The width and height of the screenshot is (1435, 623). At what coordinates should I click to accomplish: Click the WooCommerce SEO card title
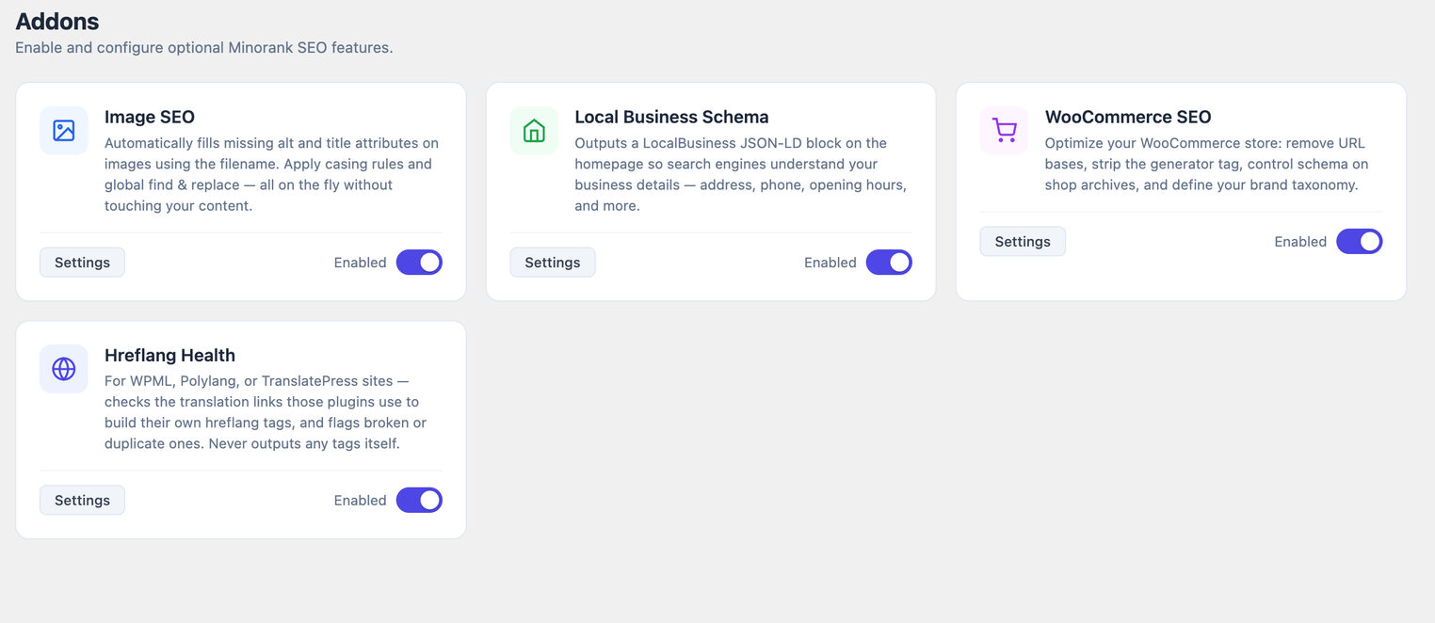click(1128, 118)
